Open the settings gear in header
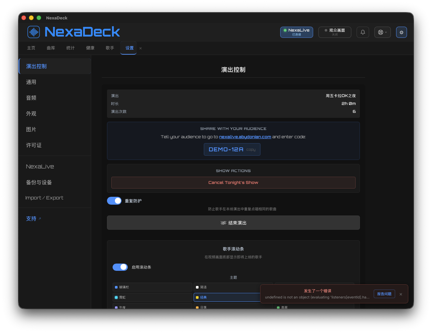 [401, 32]
